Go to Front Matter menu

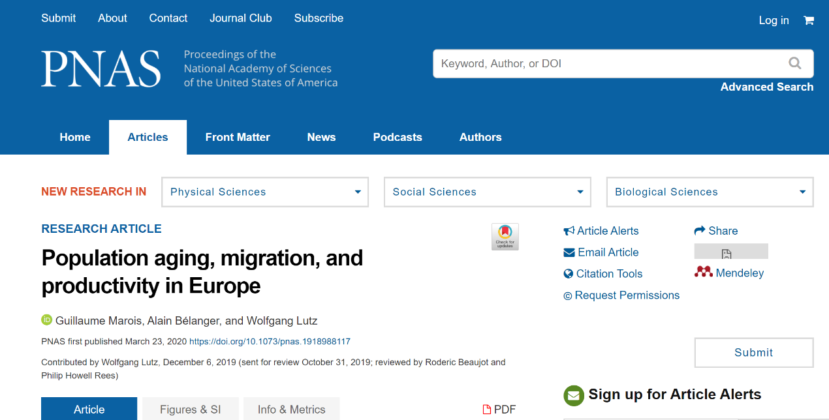click(238, 137)
